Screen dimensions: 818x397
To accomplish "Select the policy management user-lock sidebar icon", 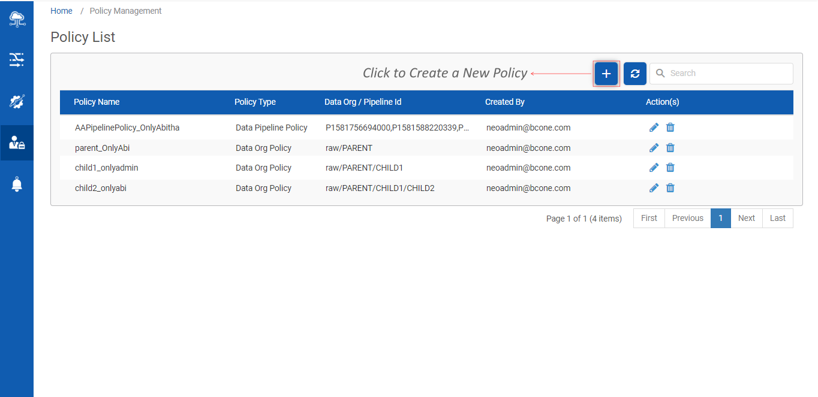I will pos(17,143).
